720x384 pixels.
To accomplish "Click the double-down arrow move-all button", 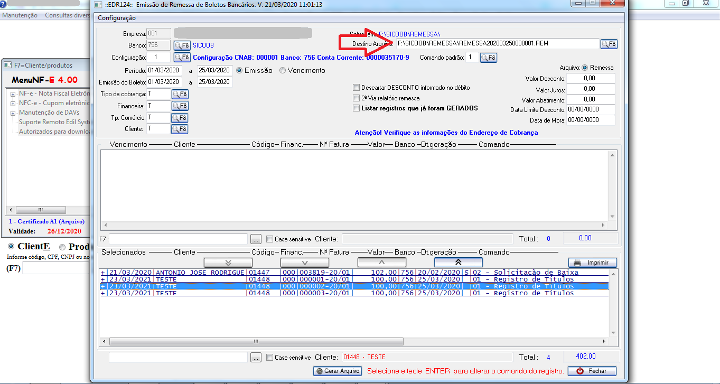I will tap(228, 263).
